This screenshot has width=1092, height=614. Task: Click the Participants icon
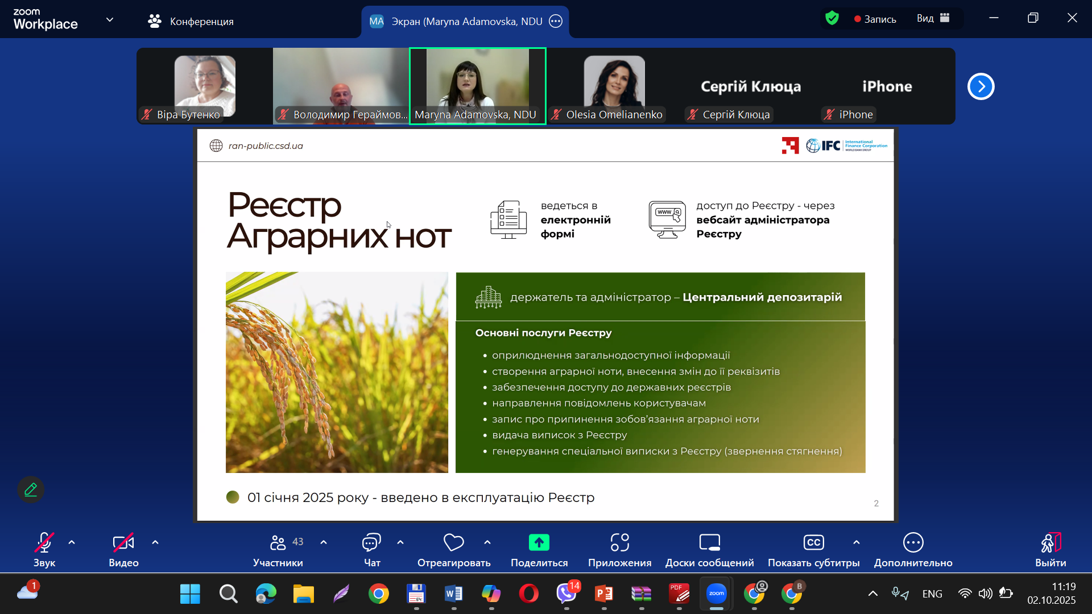pos(278,543)
